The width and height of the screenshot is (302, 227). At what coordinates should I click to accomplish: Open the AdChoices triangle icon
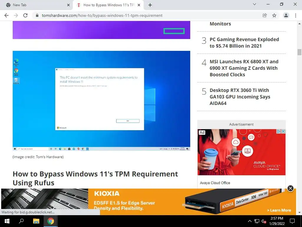(278, 132)
